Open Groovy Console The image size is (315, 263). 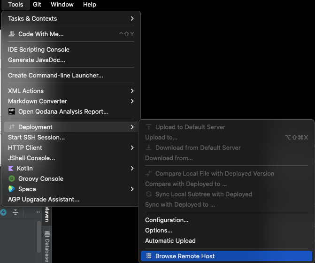coord(71,178)
